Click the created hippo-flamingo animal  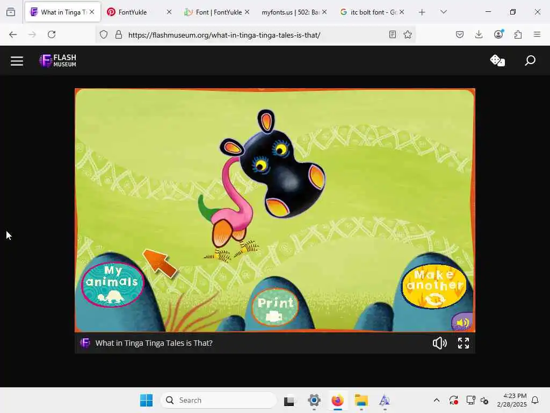263,186
